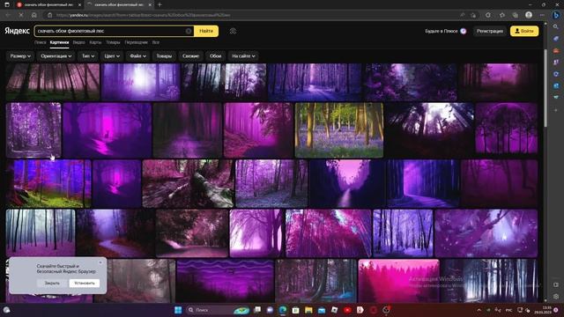
Task: Toggle the Обои filter chip
Action: [x=215, y=56]
